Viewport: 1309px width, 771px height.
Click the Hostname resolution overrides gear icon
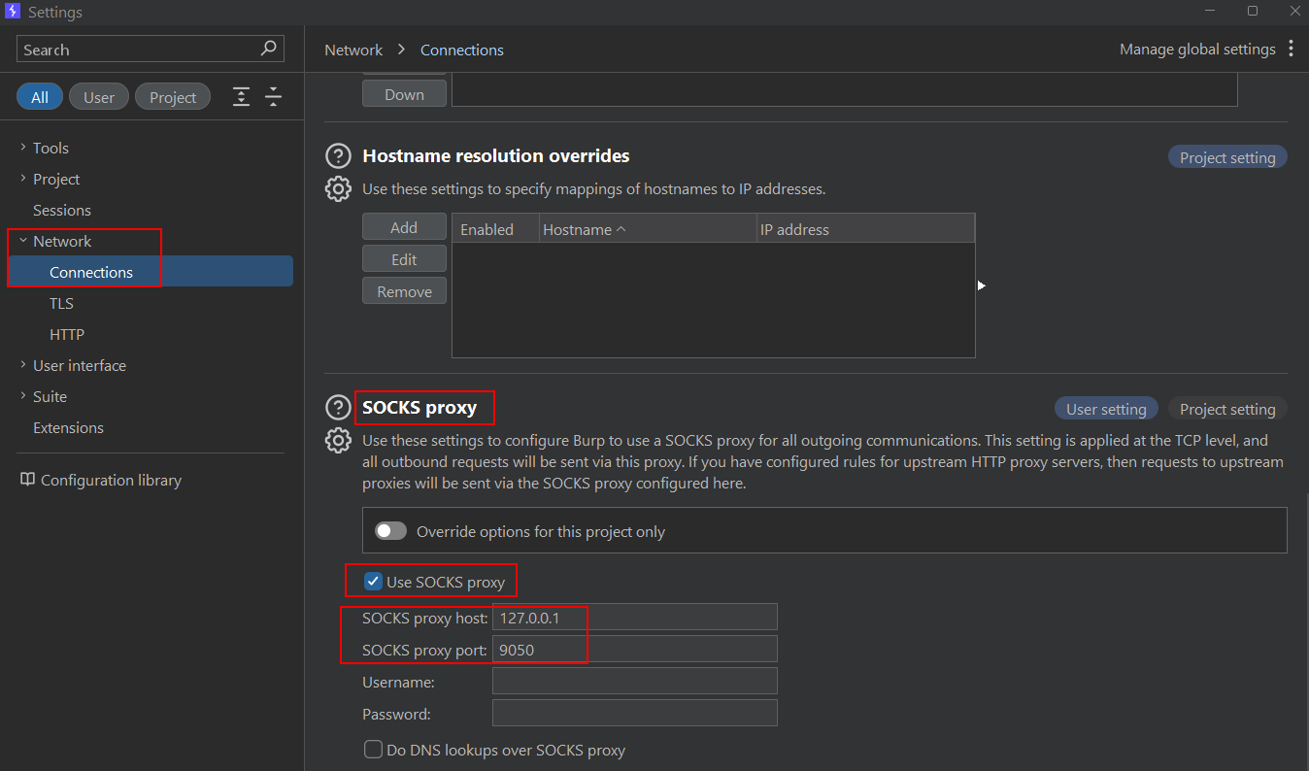point(338,188)
